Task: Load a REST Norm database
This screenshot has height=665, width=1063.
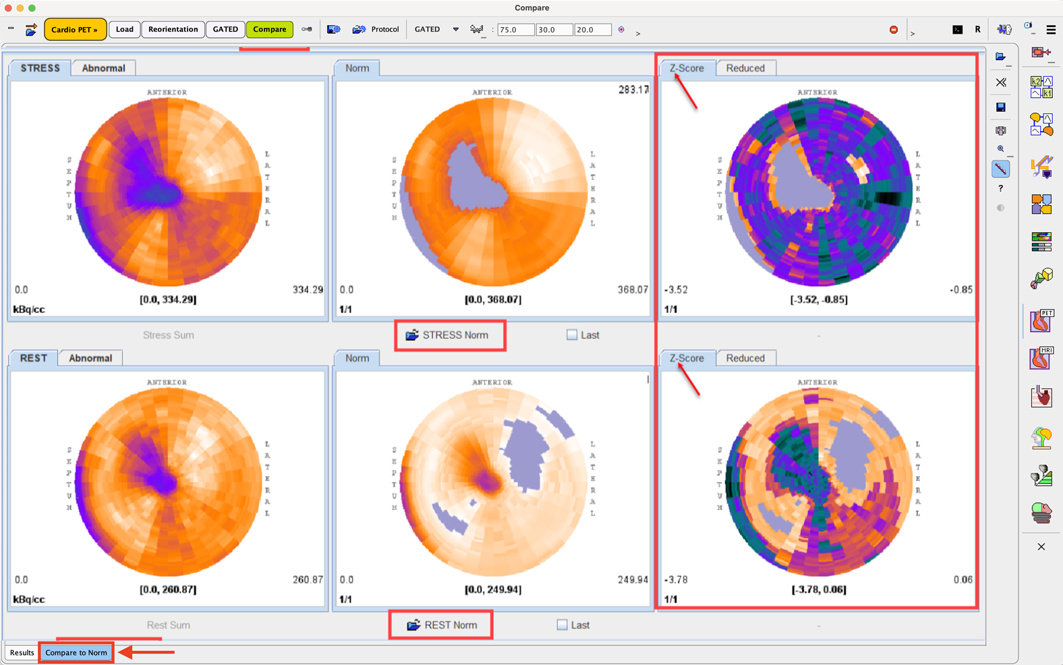Action: [x=442, y=625]
